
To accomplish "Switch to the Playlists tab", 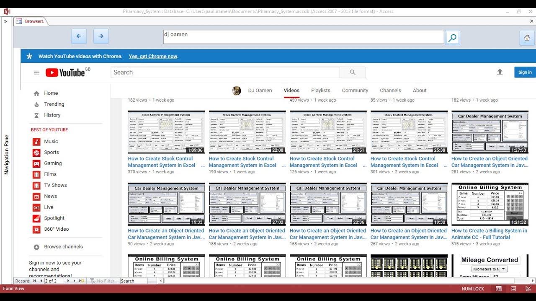I will point(321,90).
